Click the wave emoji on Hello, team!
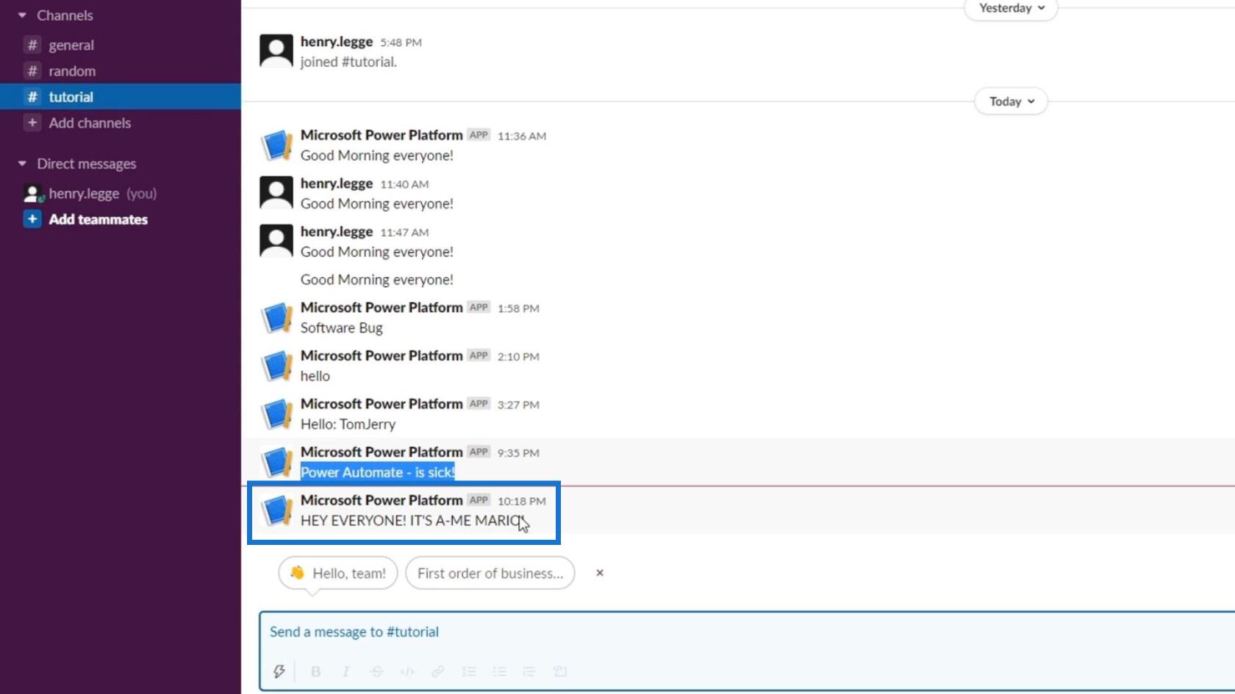The width and height of the screenshot is (1235, 694). coord(297,573)
